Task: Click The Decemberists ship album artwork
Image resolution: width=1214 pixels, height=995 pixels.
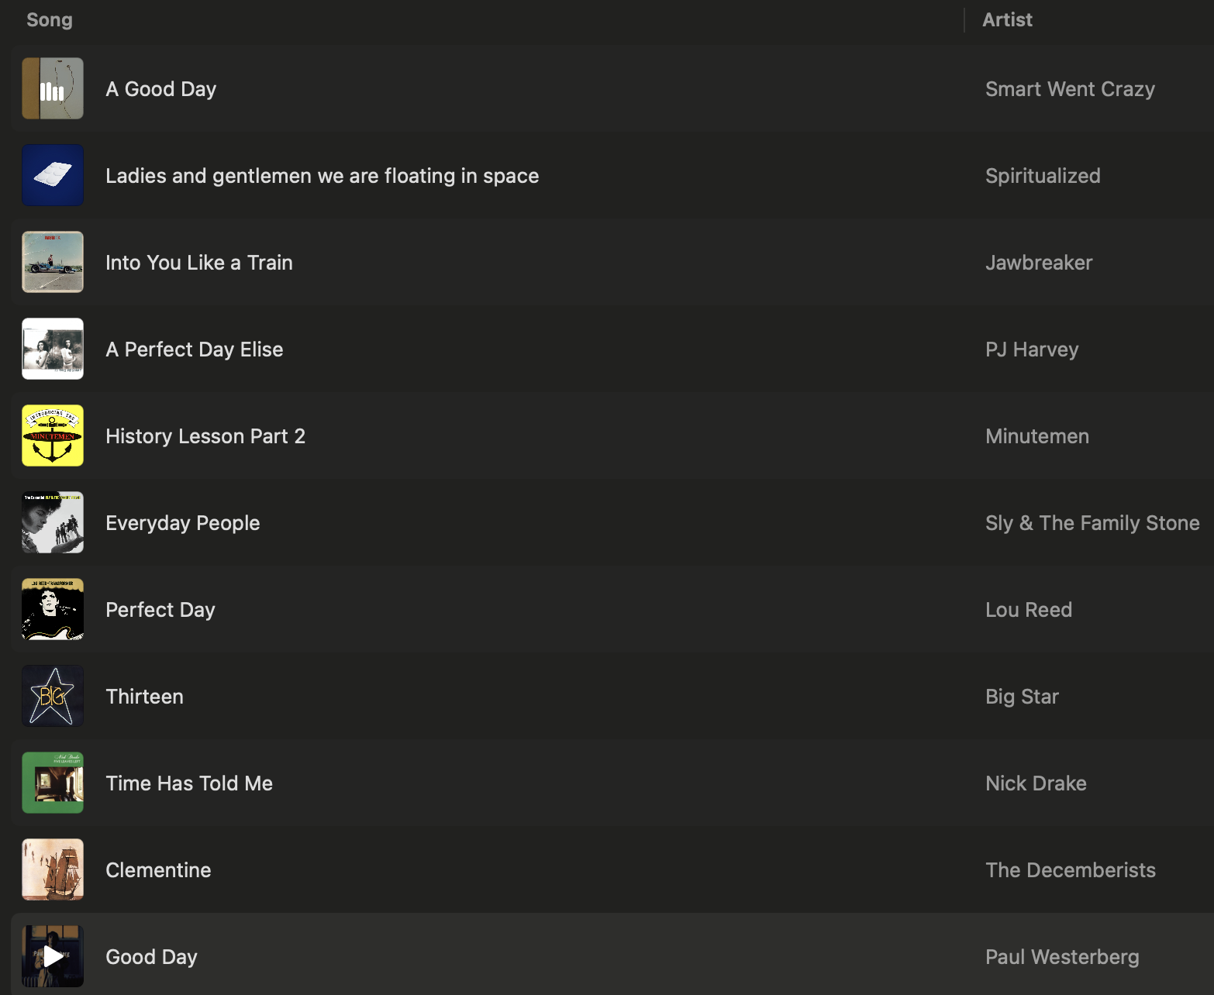Action: tap(53, 869)
